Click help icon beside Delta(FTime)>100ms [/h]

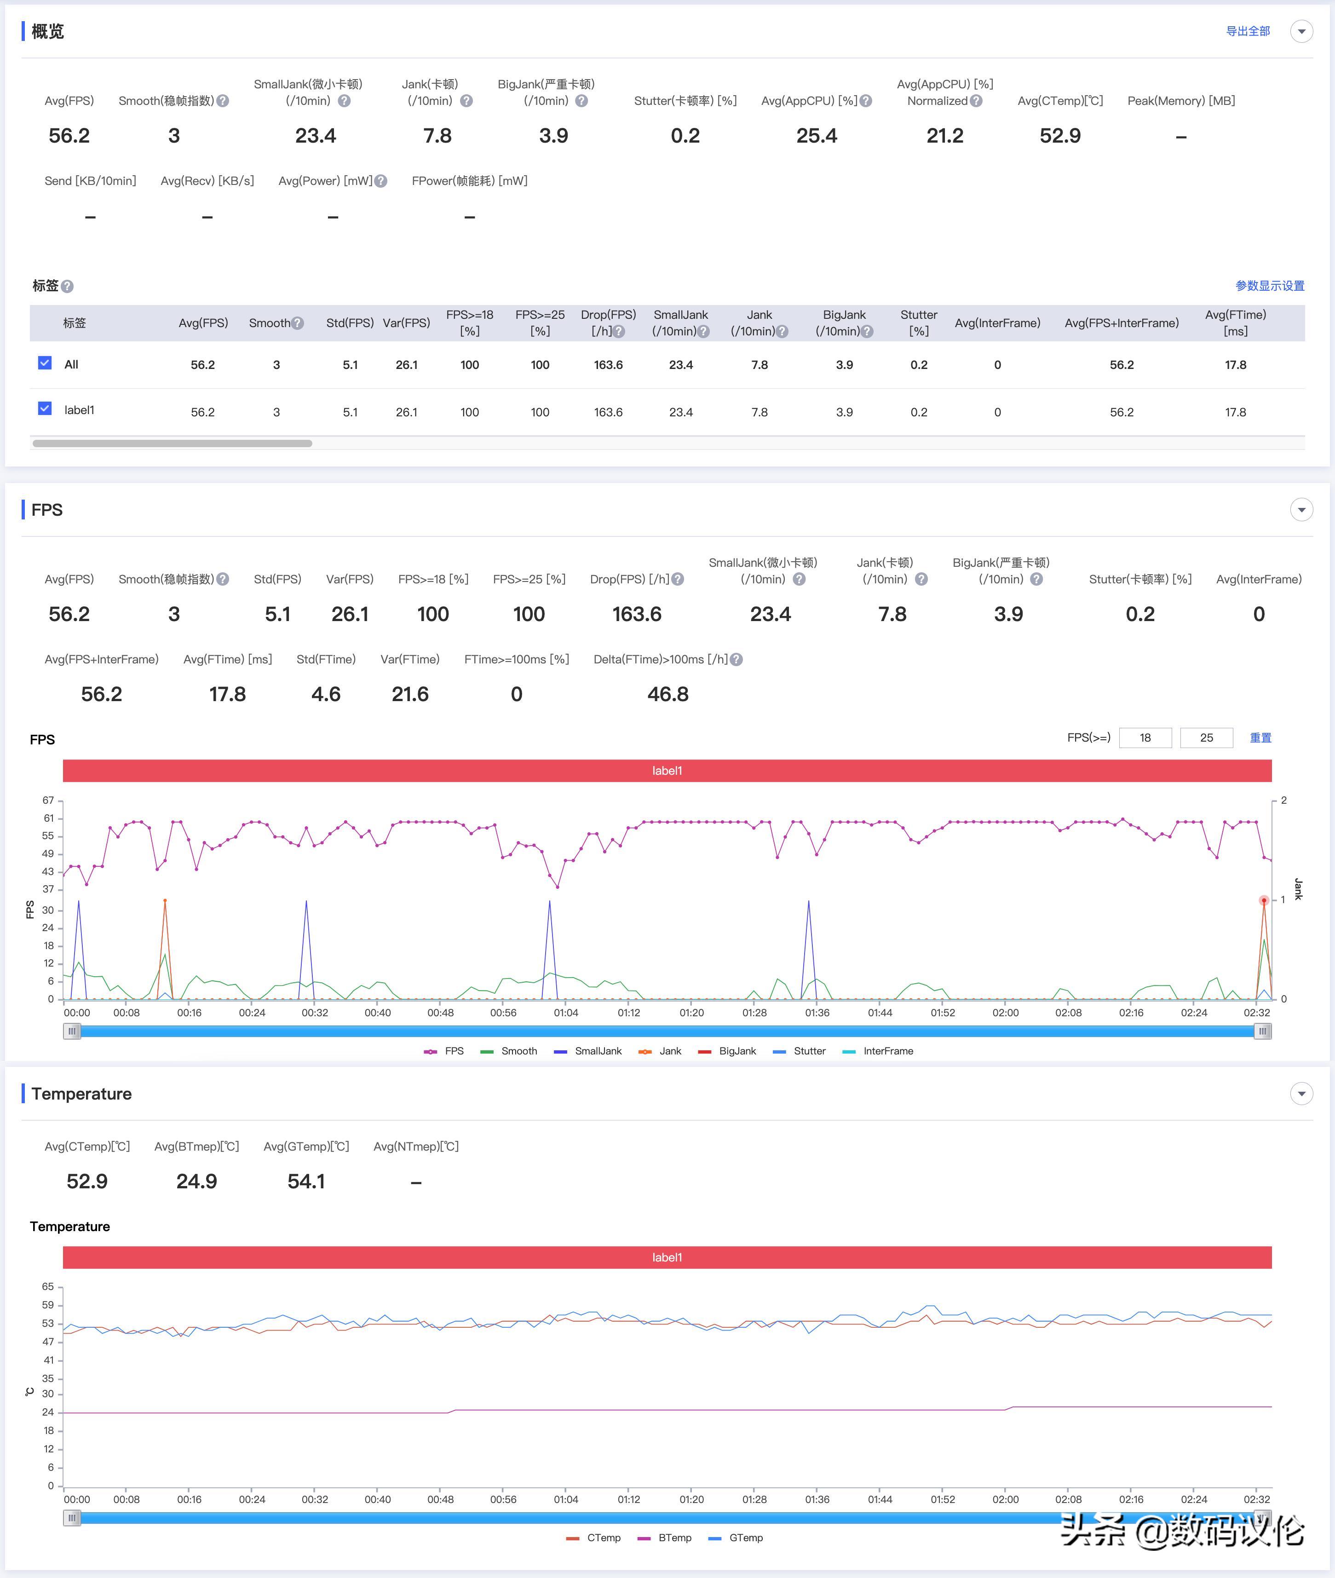[737, 659]
